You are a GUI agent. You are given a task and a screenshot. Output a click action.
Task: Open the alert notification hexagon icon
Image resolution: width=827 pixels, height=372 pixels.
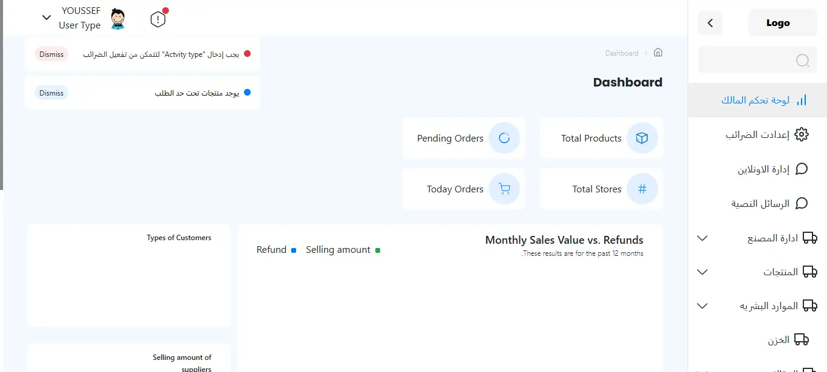157,19
